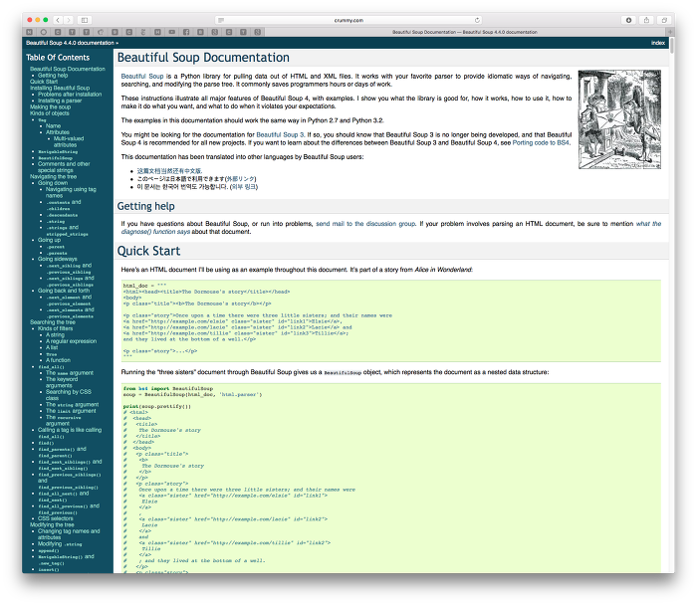Open Comments and other special strings

64,167
